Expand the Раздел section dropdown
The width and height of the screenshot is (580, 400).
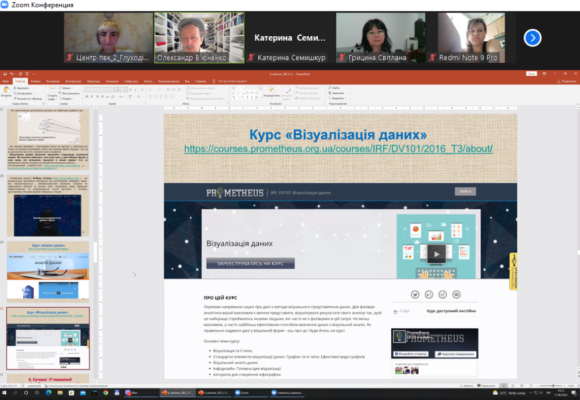click(x=67, y=97)
